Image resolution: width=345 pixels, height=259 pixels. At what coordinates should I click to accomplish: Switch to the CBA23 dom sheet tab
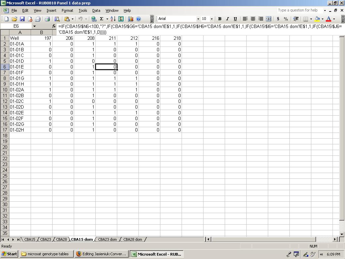[x=107, y=239]
